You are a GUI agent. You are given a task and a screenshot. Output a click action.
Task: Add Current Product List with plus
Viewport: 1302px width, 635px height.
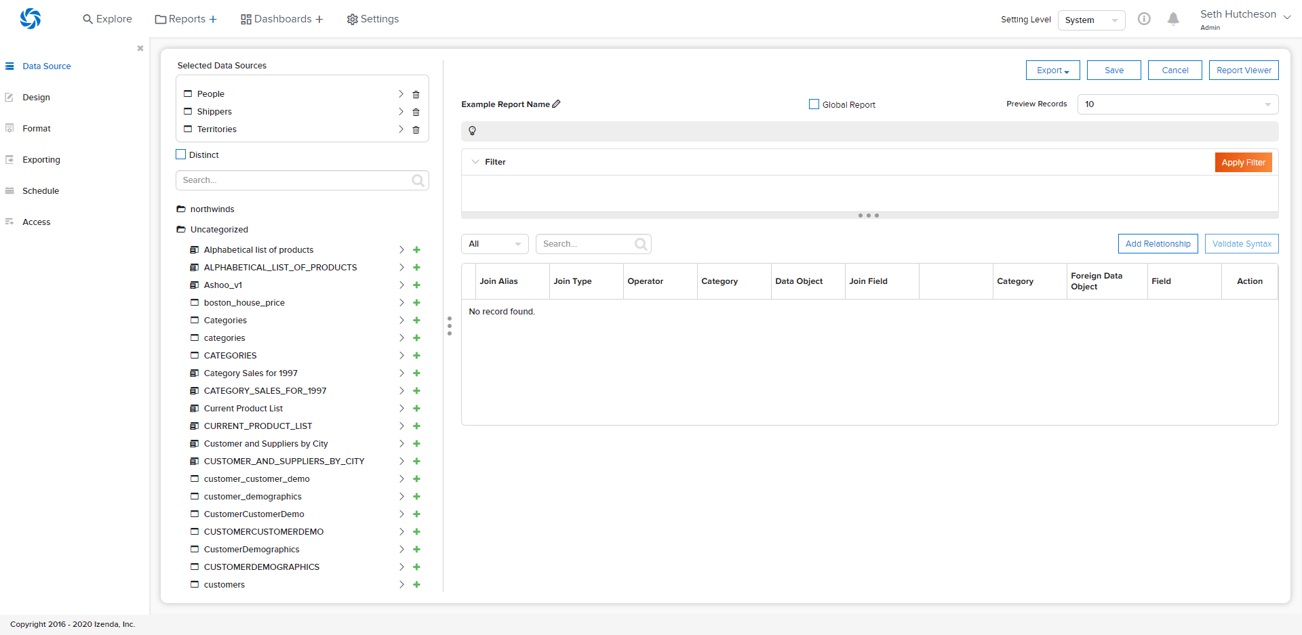(x=417, y=409)
